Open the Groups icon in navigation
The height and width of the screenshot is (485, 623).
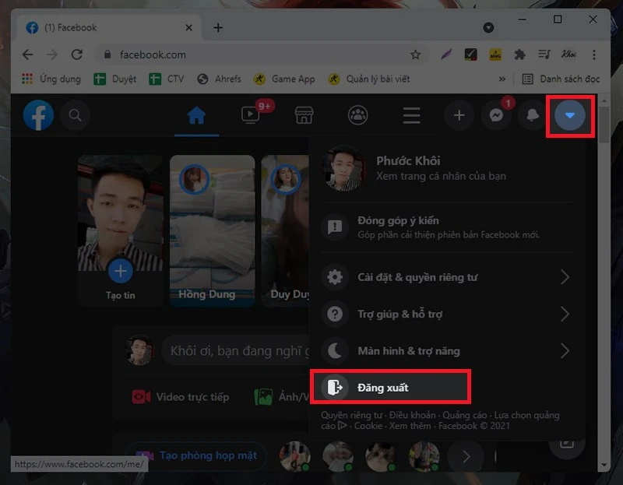[357, 116]
